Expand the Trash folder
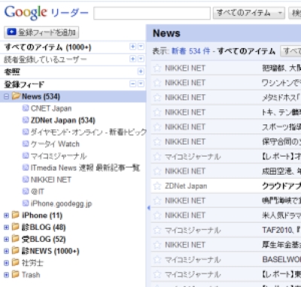This screenshot has height=287, width=301. 7,275
